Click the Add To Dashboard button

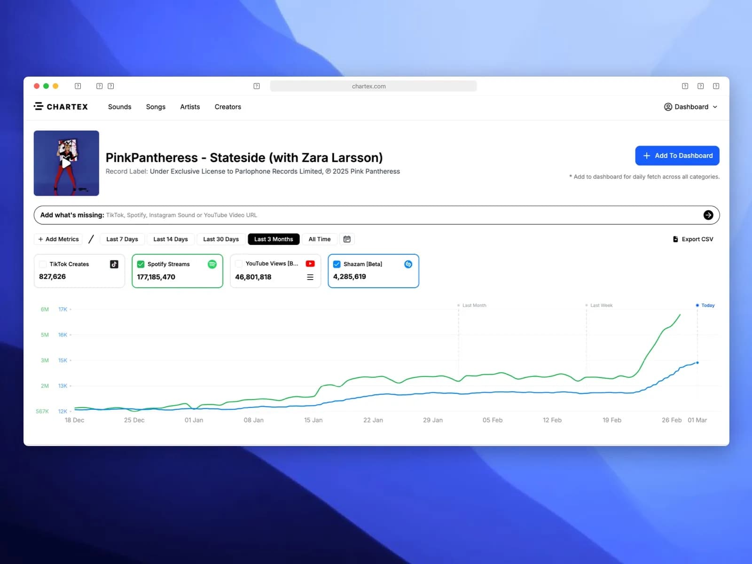tap(677, 155)
